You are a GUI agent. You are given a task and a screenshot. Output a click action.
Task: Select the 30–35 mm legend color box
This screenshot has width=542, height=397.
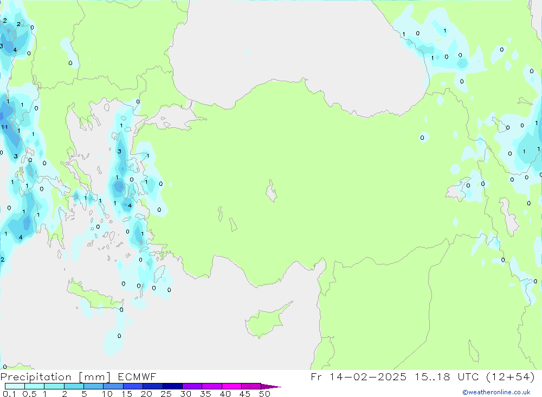tap(192, 386)
